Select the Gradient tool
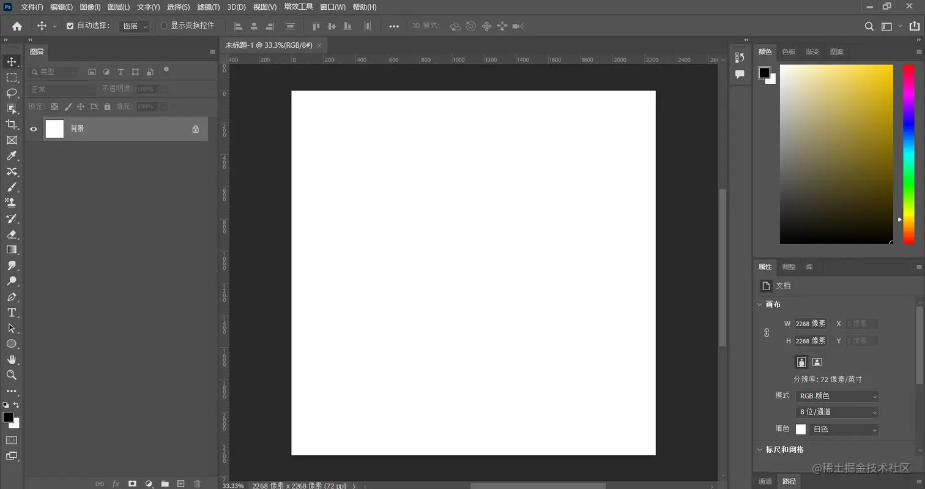This screenshot has width=925, height=489. coord(11,250)
